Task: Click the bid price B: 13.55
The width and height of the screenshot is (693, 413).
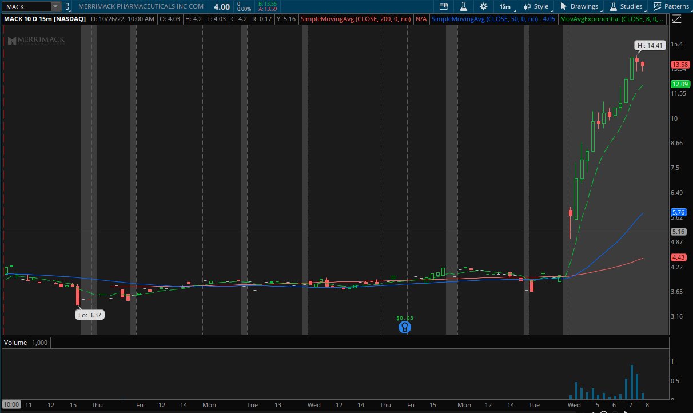Action: [x=268, y=4]
